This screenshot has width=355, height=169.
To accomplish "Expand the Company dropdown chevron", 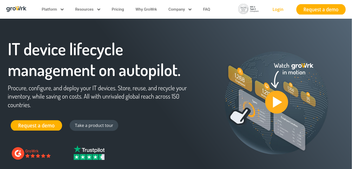I will (x=190, y=10).
